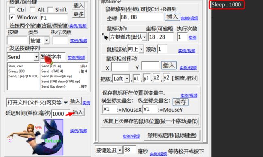Click the mermaid picture

pyautogui.click(x=35, y=137)
